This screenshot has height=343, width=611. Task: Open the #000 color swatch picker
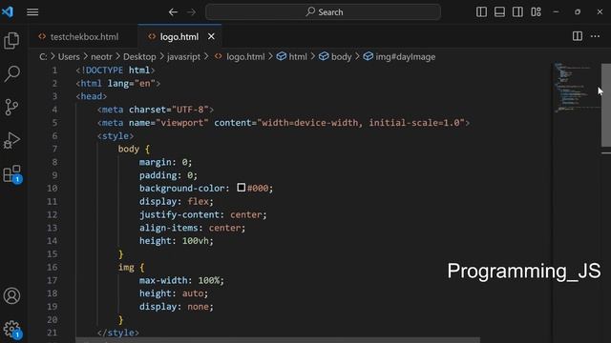click(x=242, y=188)
